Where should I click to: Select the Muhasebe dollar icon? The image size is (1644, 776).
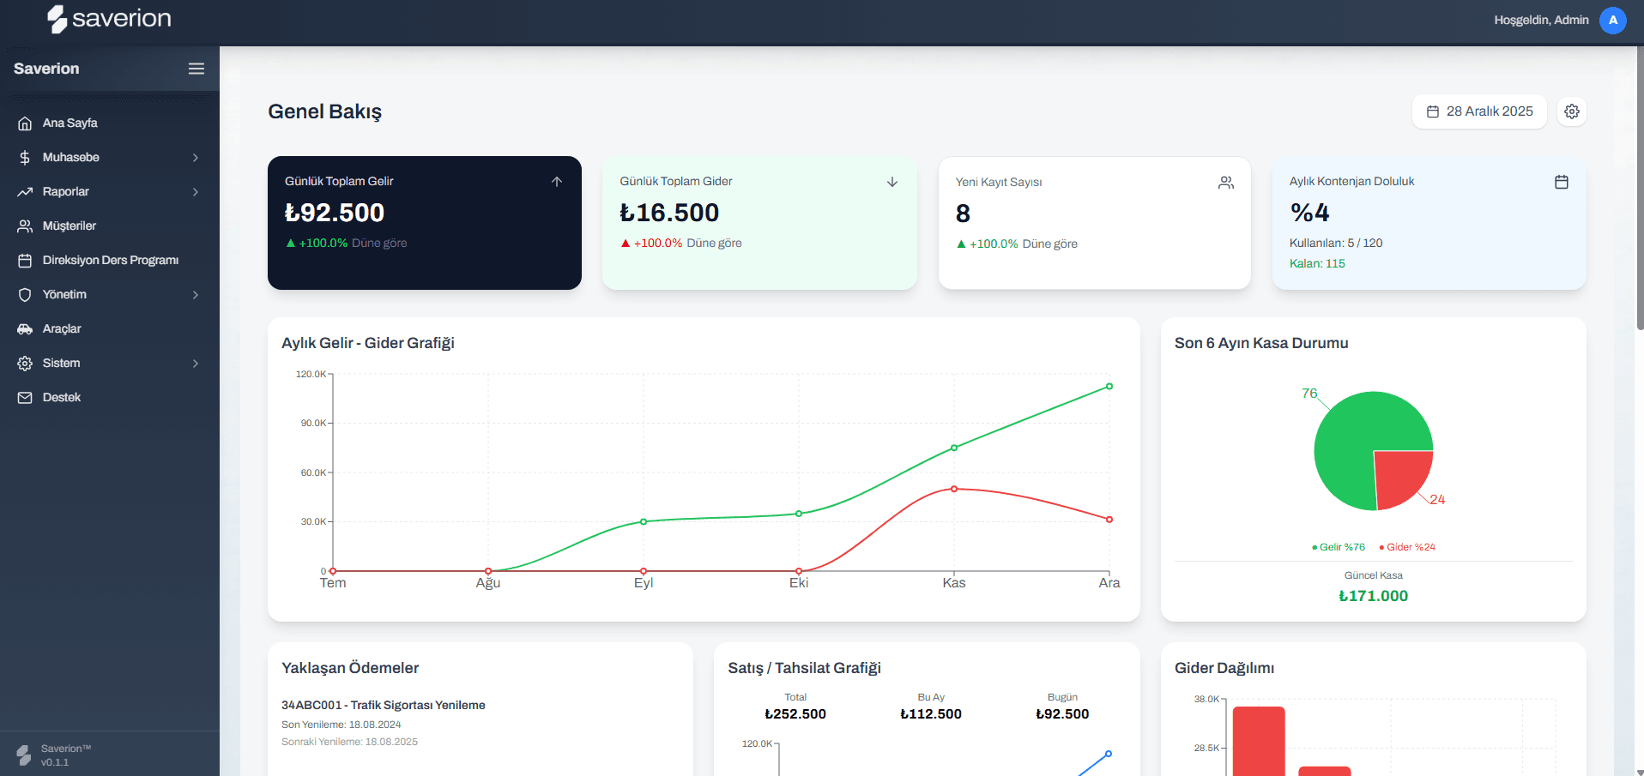point(25,157)
